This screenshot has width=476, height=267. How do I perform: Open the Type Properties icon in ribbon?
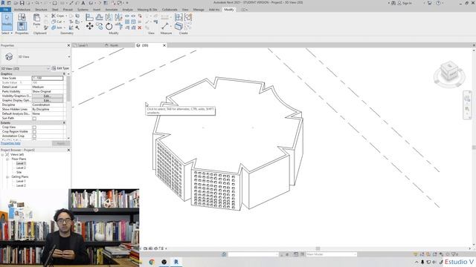22,17
